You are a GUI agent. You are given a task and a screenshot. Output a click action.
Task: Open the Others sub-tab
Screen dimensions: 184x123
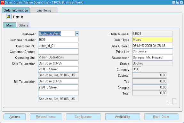tap(23, 25)
